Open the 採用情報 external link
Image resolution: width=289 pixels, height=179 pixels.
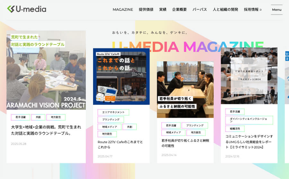252,10
